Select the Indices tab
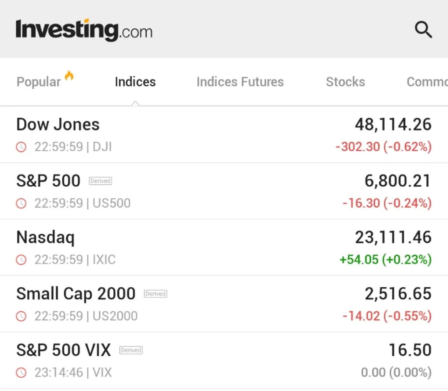Image resolution: width=448 pixels, height=391 pixels. coord(135,82)
